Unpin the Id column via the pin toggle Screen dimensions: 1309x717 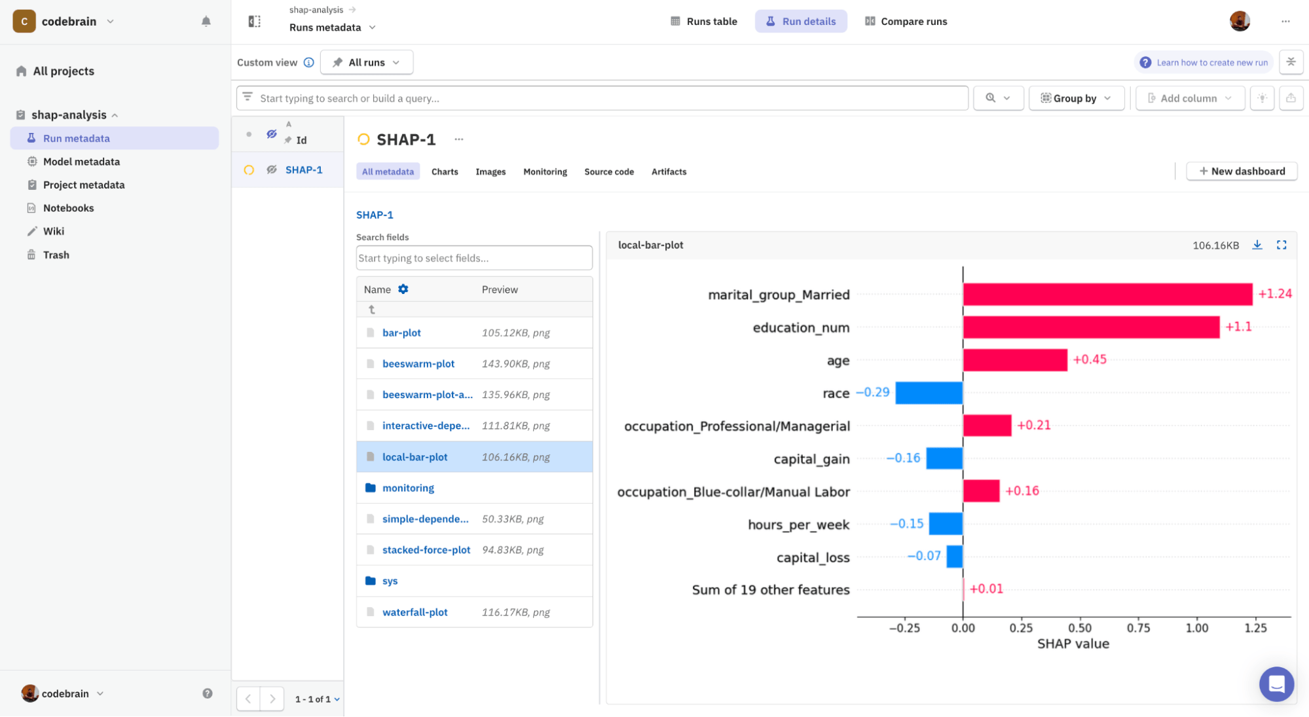pos(287,139)
